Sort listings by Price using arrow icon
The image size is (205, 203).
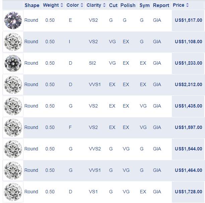[x=187, y=5]
